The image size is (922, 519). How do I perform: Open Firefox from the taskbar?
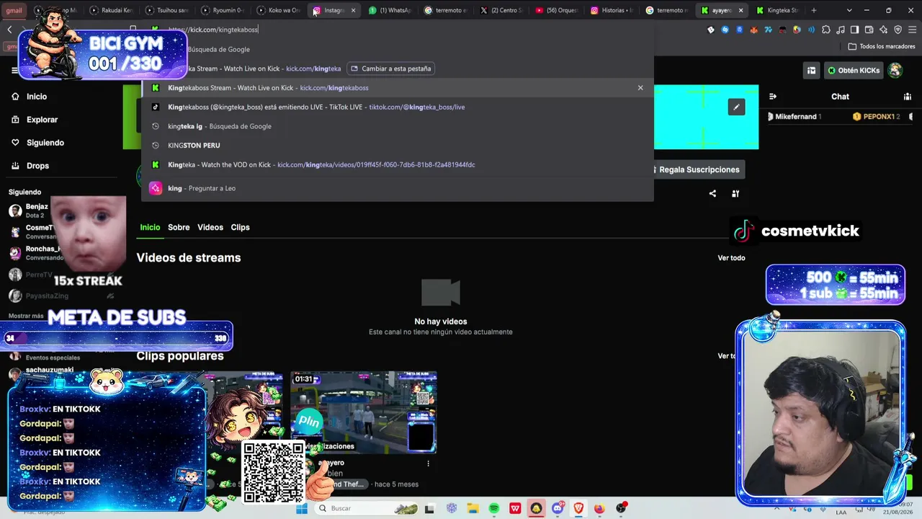(x=599, y=508)
